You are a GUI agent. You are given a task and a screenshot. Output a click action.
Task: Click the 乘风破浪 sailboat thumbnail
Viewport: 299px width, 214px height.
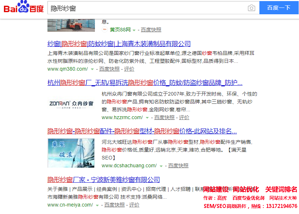[71, 153]
